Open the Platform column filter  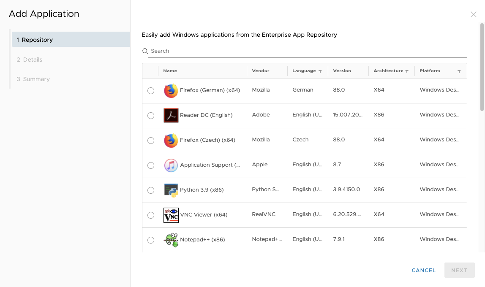(x=459, y=71)
